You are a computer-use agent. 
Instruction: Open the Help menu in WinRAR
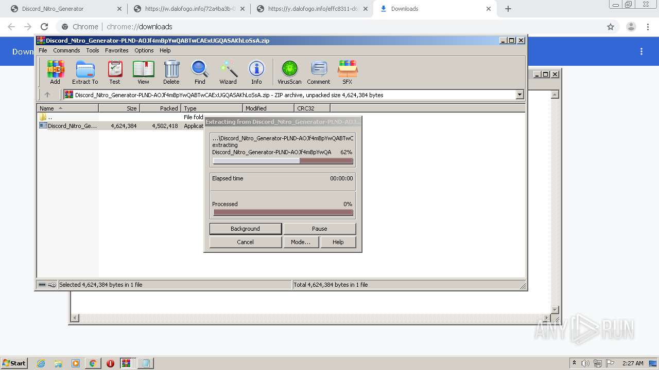(165, 50)
